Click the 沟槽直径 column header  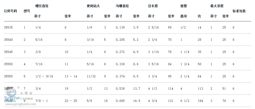[122, 6]
